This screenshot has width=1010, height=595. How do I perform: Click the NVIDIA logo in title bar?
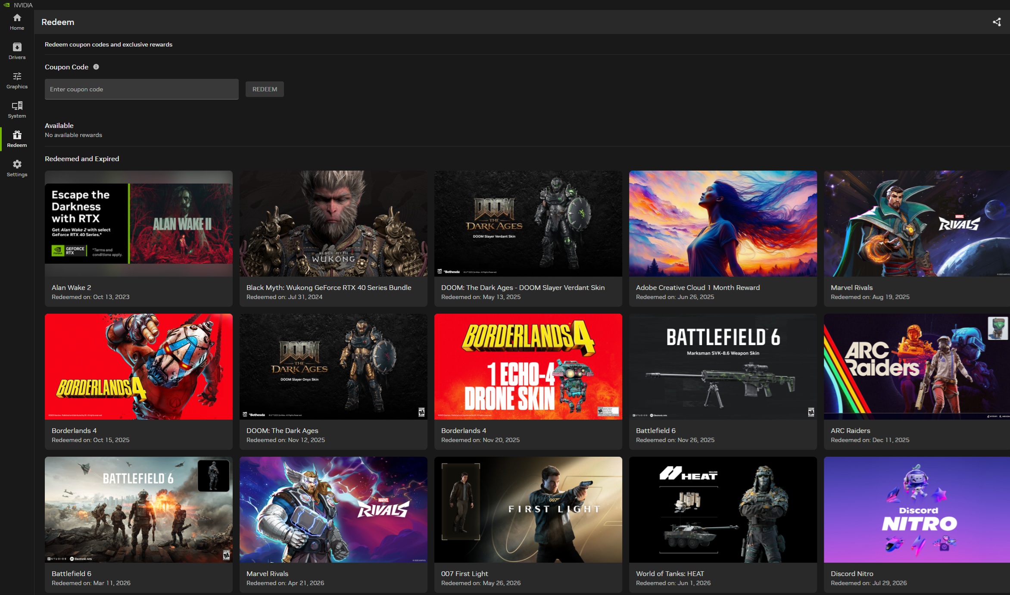pos(6,5)
